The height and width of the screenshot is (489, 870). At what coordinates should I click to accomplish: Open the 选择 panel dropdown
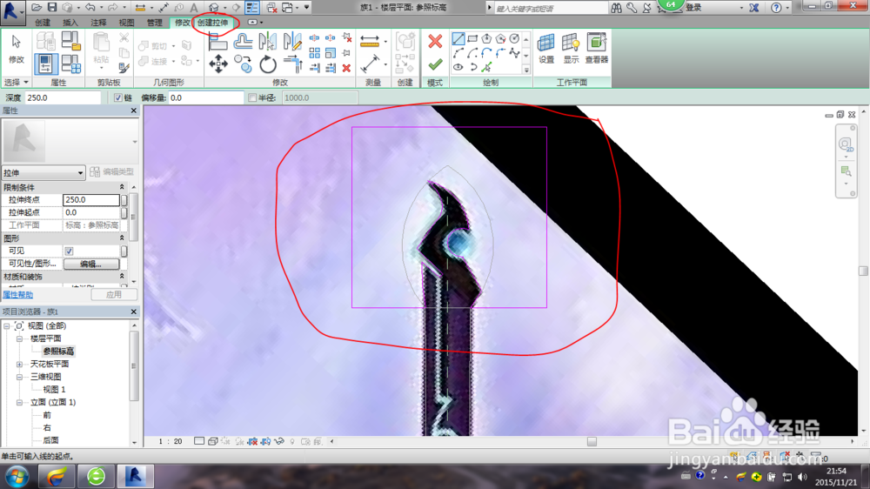pyautogui.click(x=16, y=82)
